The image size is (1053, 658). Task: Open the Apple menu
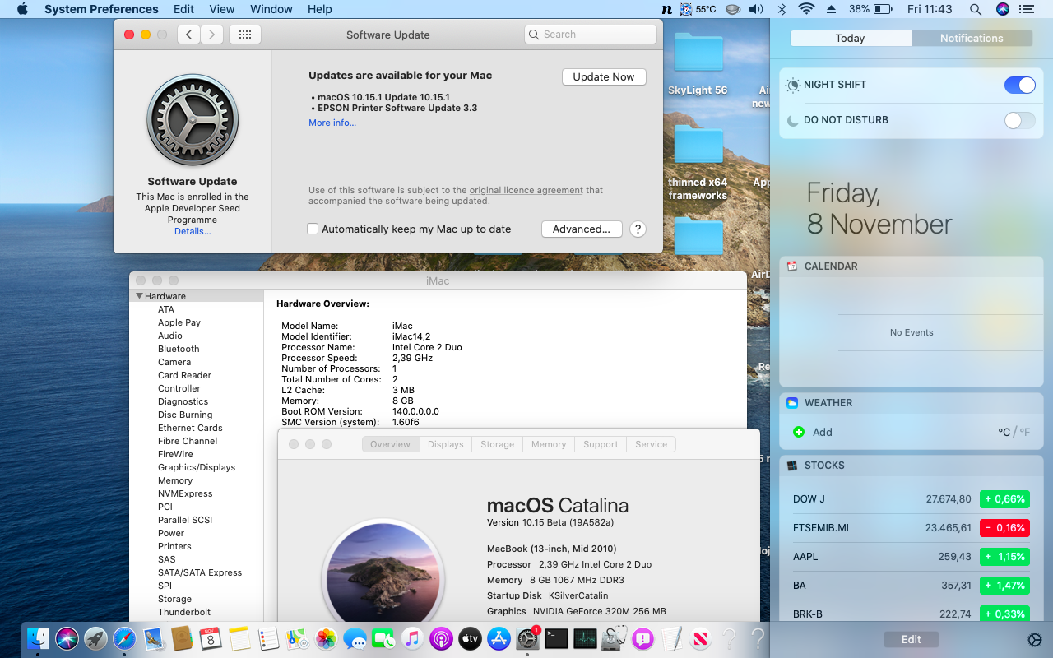[x=22, y=9]
